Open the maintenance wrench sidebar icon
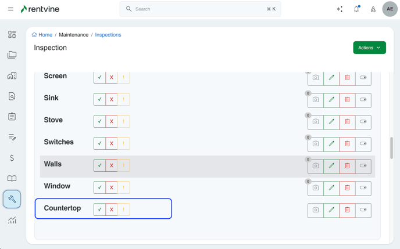The height and width of the screenshot is (249, 400). [x=12, y=199]
